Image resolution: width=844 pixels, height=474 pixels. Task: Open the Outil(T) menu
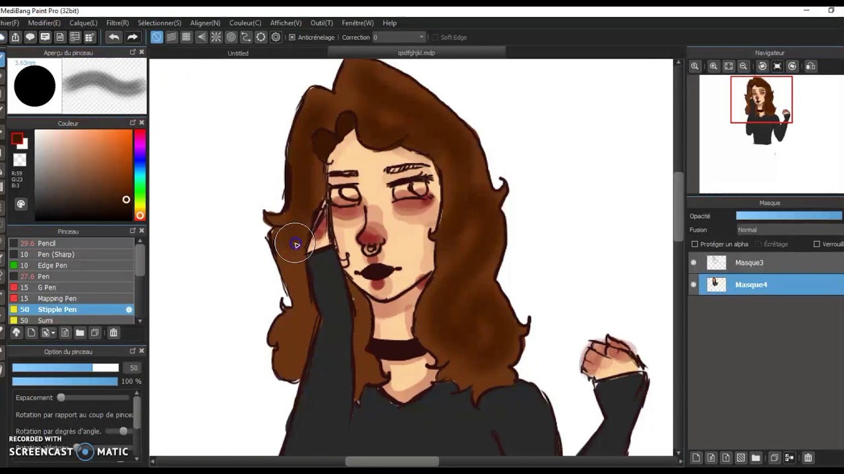tap(322, 23)
